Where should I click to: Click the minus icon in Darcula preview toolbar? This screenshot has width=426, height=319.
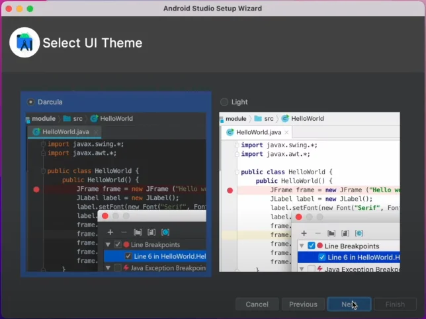tap(124, 232)
